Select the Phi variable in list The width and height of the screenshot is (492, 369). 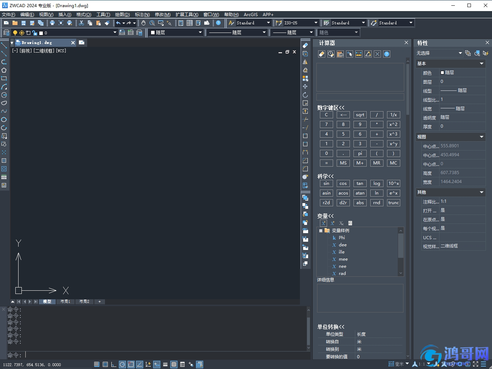coord(342,238)
